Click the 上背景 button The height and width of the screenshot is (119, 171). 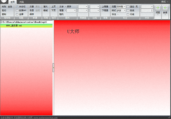pyautogui.click(x=105, y=7)
